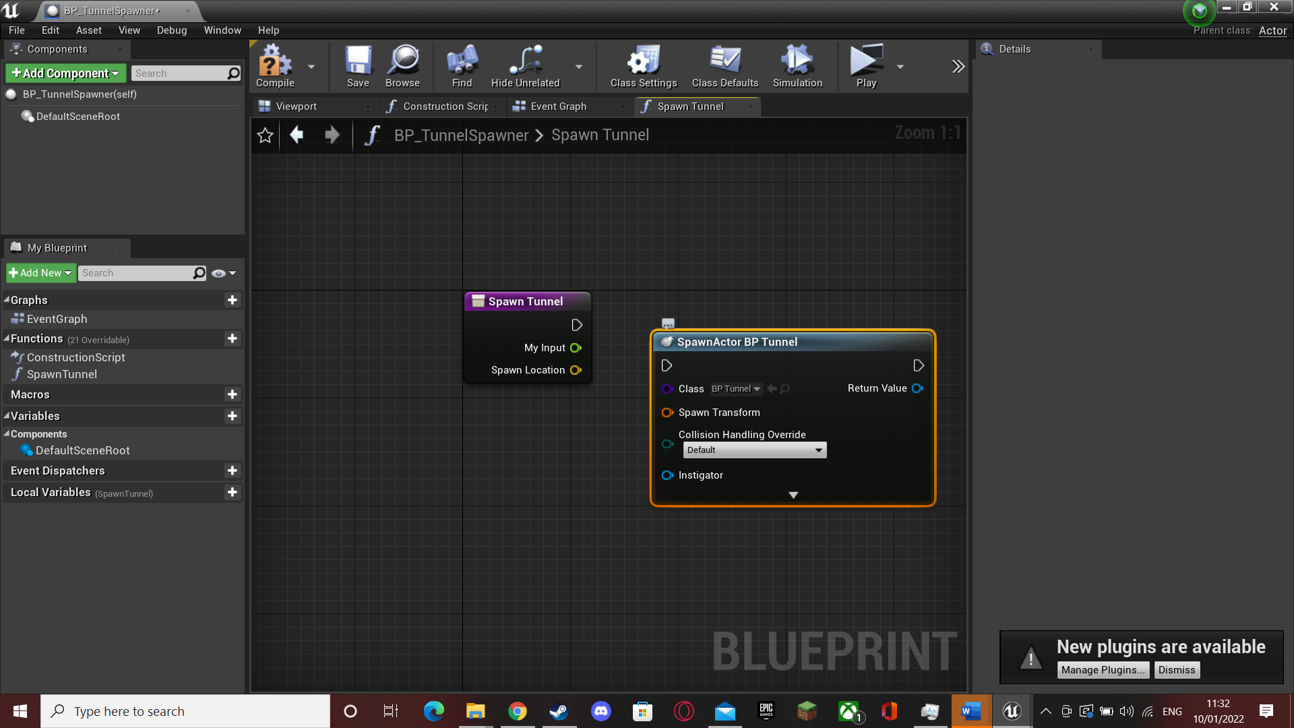Dismiss the new plugins notification
Screen dimensions: 1294x728
(1177, 670)
